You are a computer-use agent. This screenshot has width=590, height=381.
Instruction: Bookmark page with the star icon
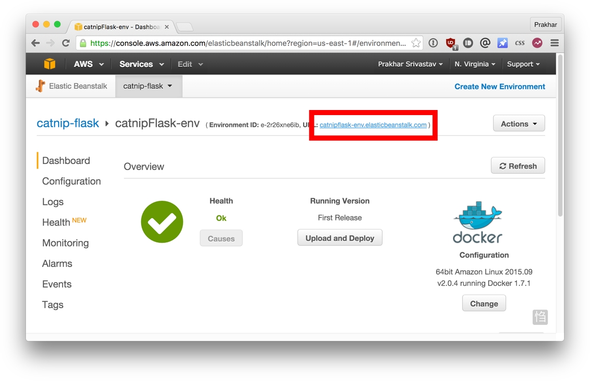pyautogui.click(x=416, y=43)
